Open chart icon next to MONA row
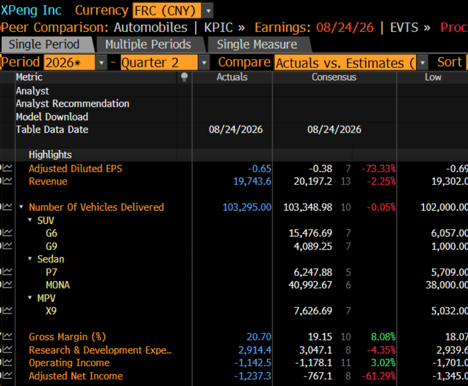 point(7,285)
